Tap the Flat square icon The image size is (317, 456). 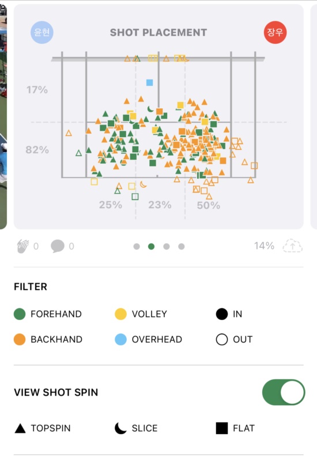(221, 428)
